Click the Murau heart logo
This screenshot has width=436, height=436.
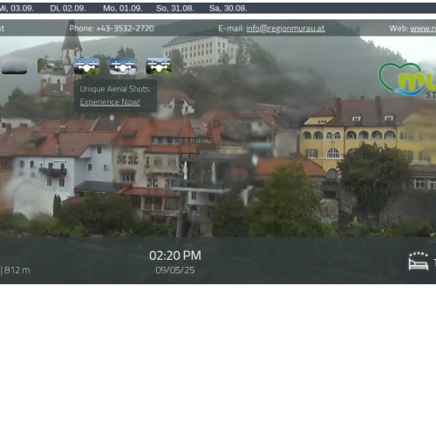407,79
